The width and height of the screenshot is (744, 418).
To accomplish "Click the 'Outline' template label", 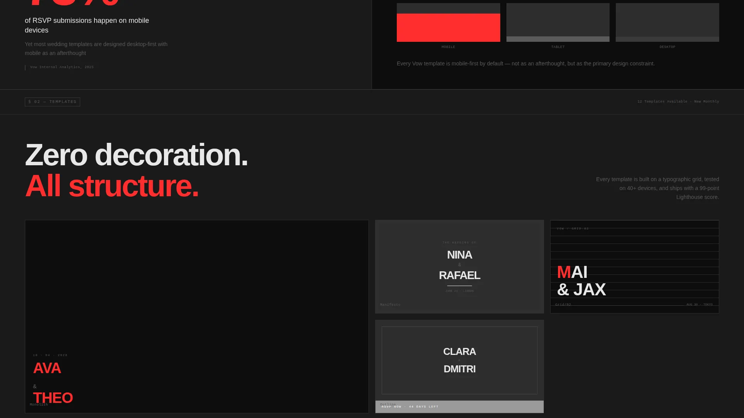I will (388, 404).
